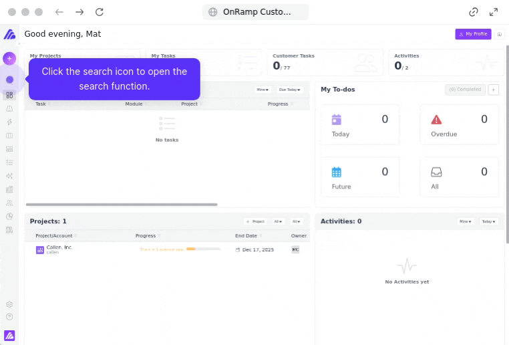Add a to-do with the plus icon
Image resolution: width=509 pixels, height=345 pixels.
pyautogui.click(x=493, y=90)
